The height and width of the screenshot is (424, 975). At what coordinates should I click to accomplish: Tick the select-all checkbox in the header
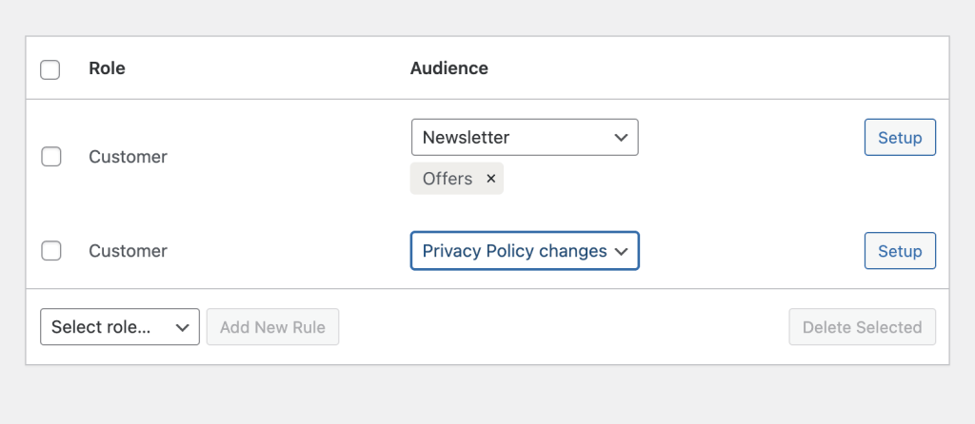[x=50, y=69]
